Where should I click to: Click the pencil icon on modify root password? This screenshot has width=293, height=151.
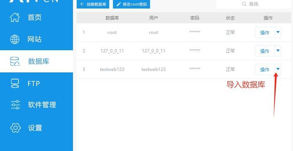click(x=119, y=4)
